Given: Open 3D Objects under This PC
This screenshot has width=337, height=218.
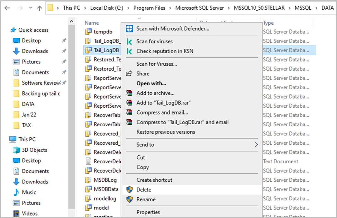Looking at the screenshot, I should click(34, 150).
